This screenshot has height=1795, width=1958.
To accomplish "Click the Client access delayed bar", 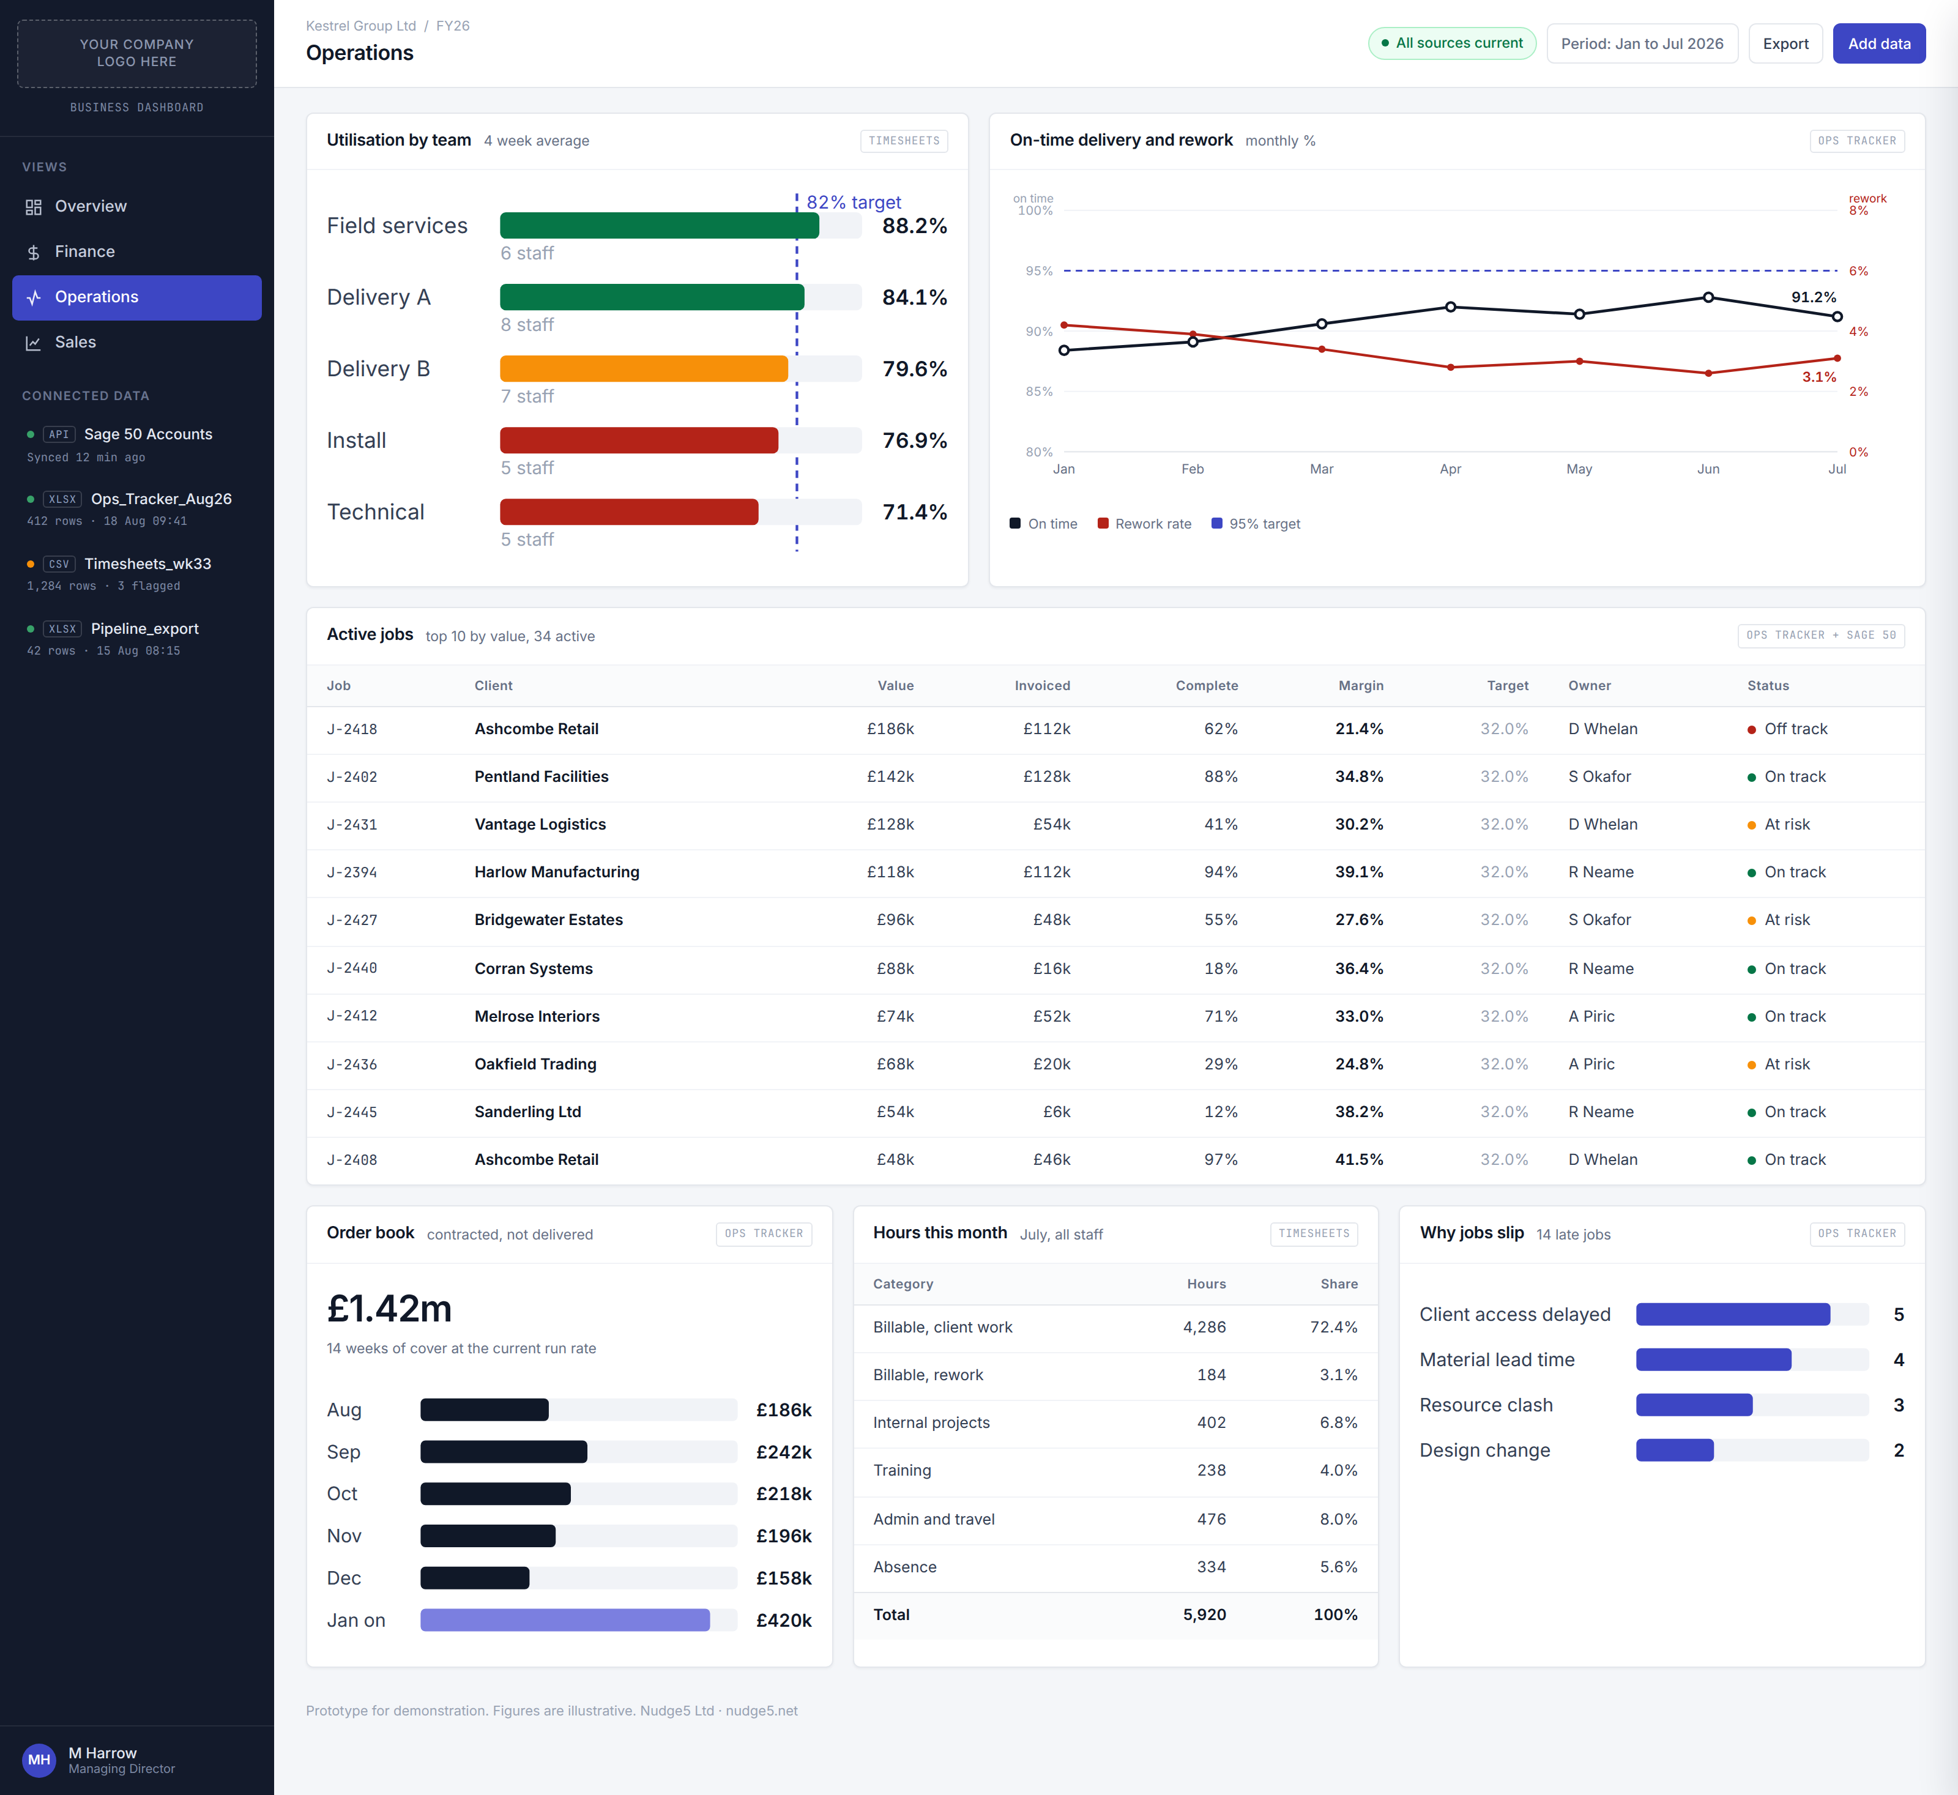I will (1733, 1314).
